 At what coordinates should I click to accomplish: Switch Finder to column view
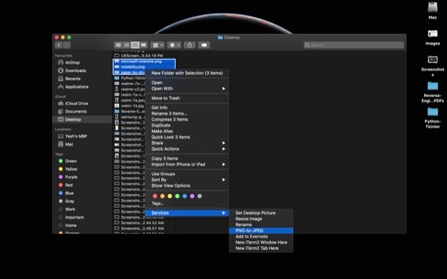135,45
